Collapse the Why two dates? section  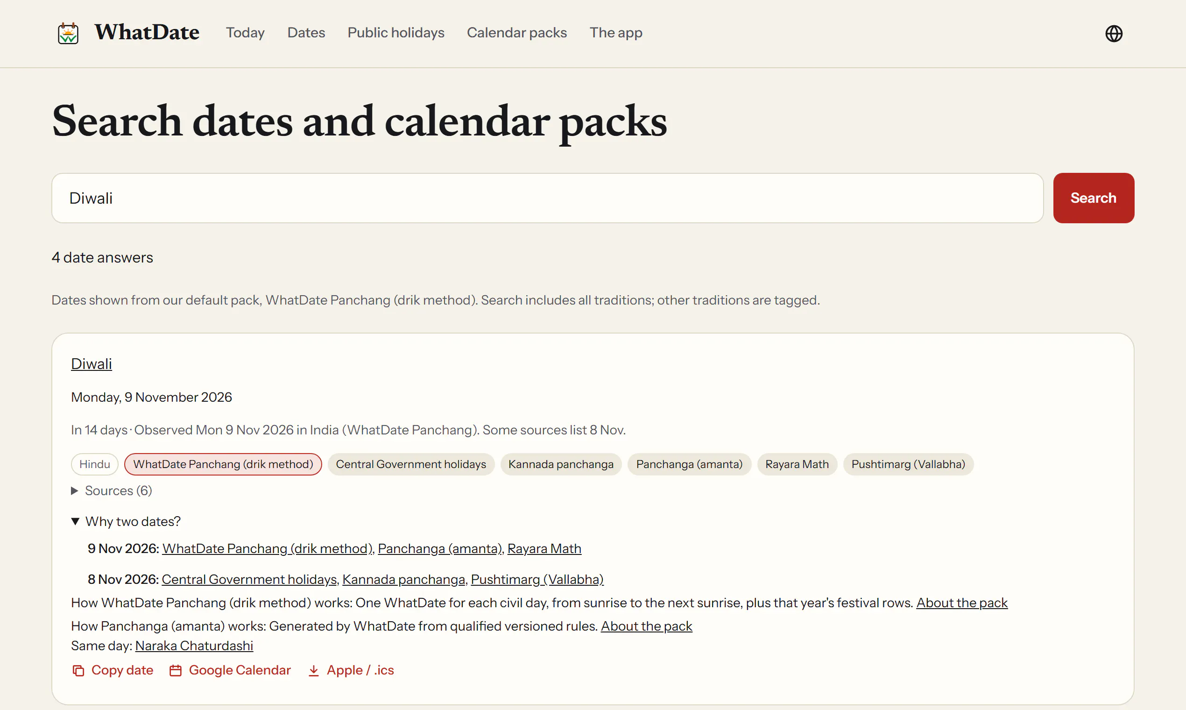pos(126,521)
